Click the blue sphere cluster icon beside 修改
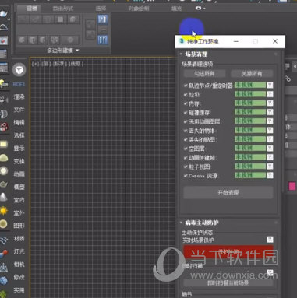297x298 pixels. coord(4,281)
